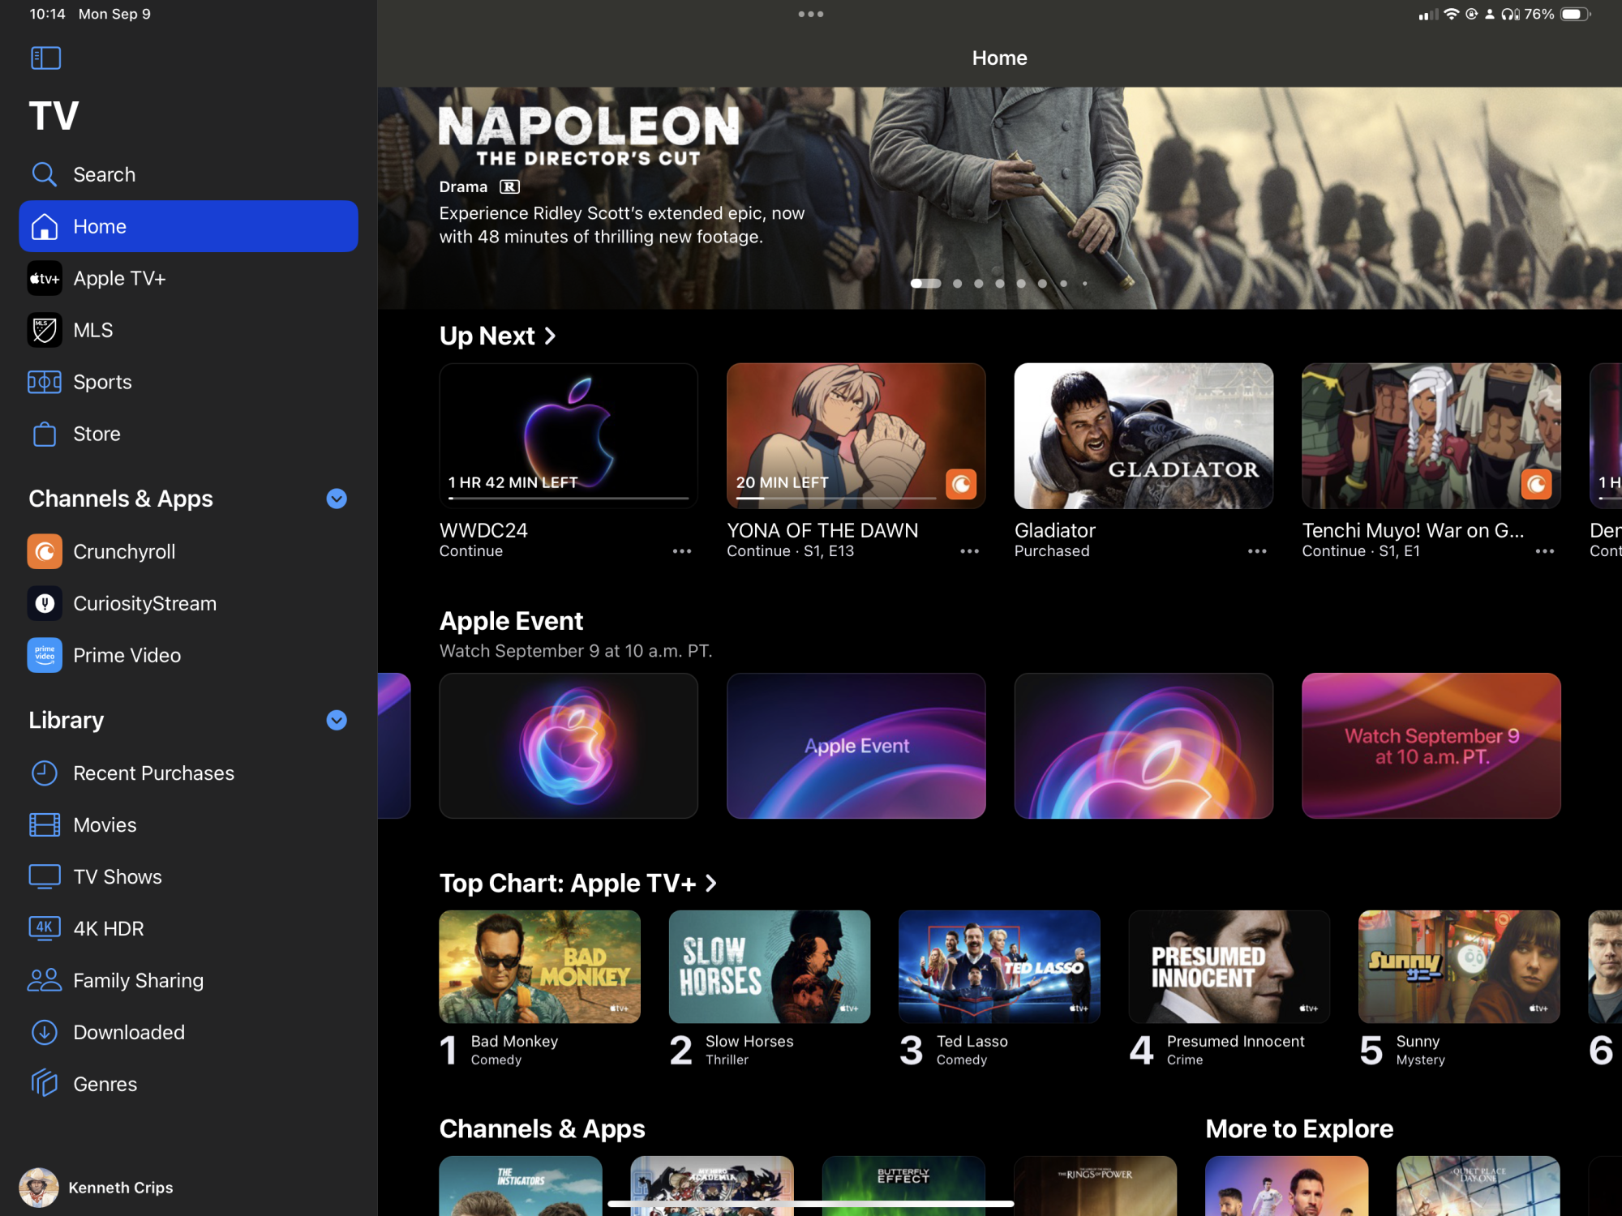Toggle the sidebar panel icon
Screen dimensions: 1622x1216
click(45, 58)
